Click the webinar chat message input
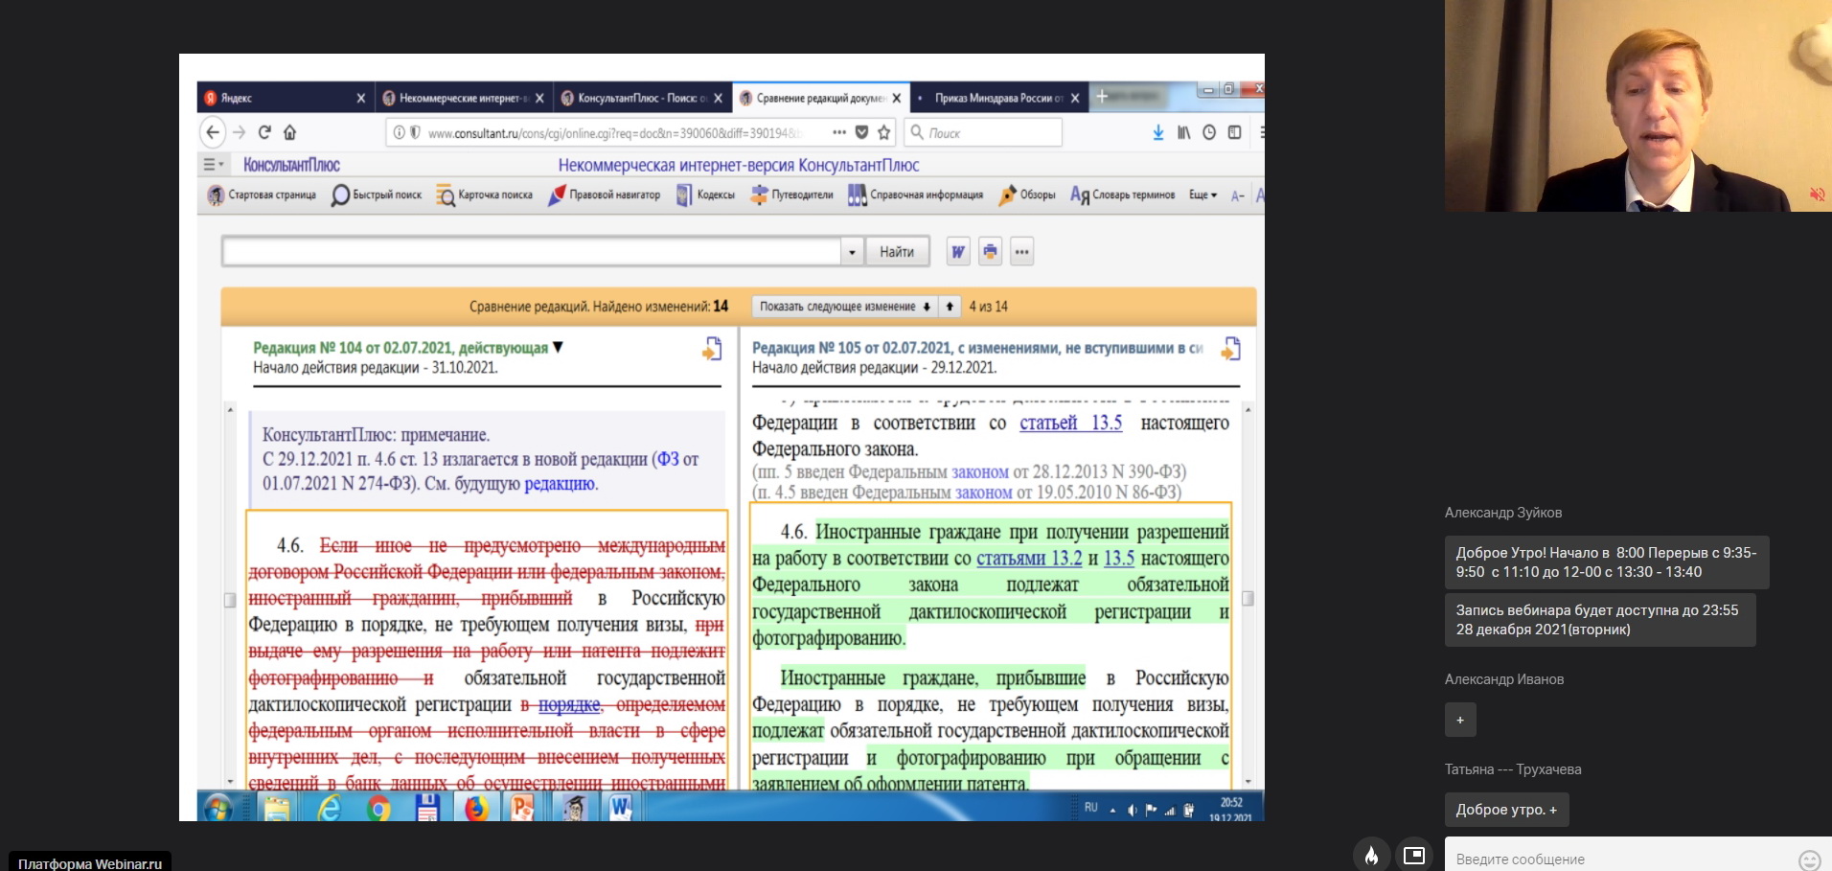1832x871 pixels. click(1619, 860)
